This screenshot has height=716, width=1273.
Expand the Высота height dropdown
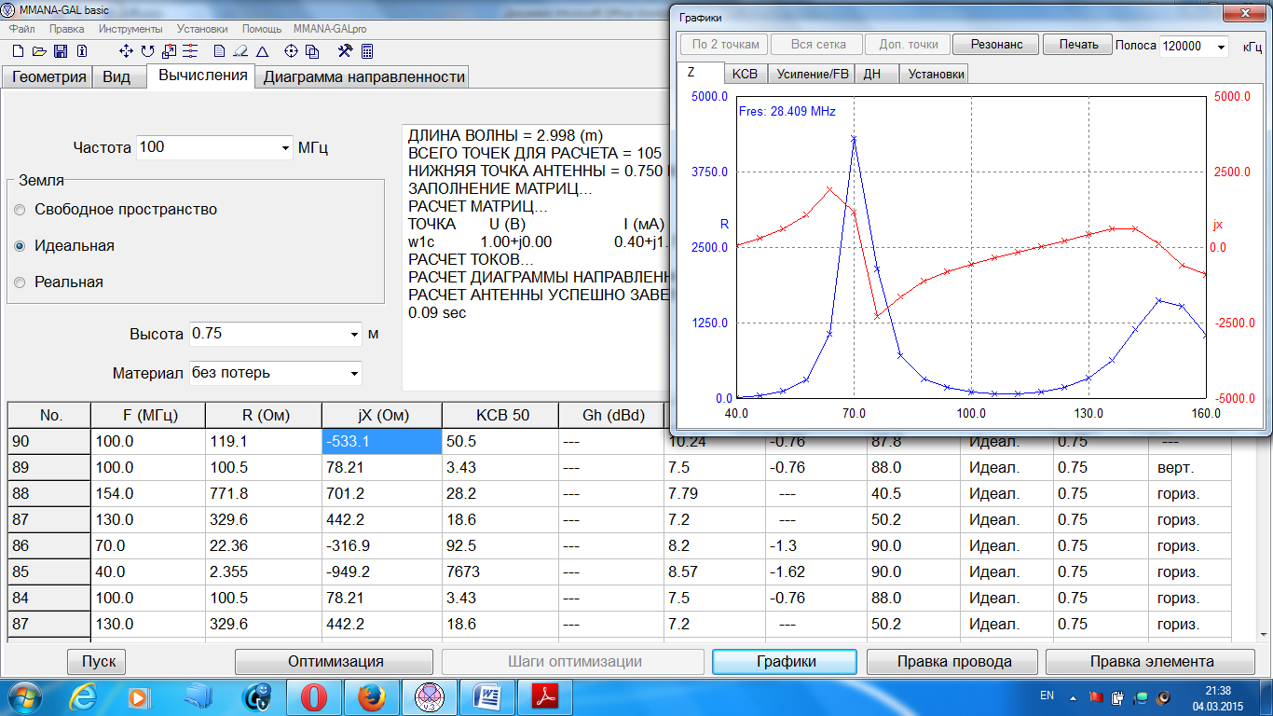pyautogui.click(x=354, y=334)
